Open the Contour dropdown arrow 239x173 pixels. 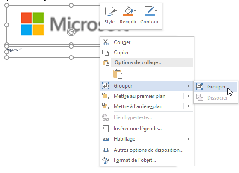156,11
